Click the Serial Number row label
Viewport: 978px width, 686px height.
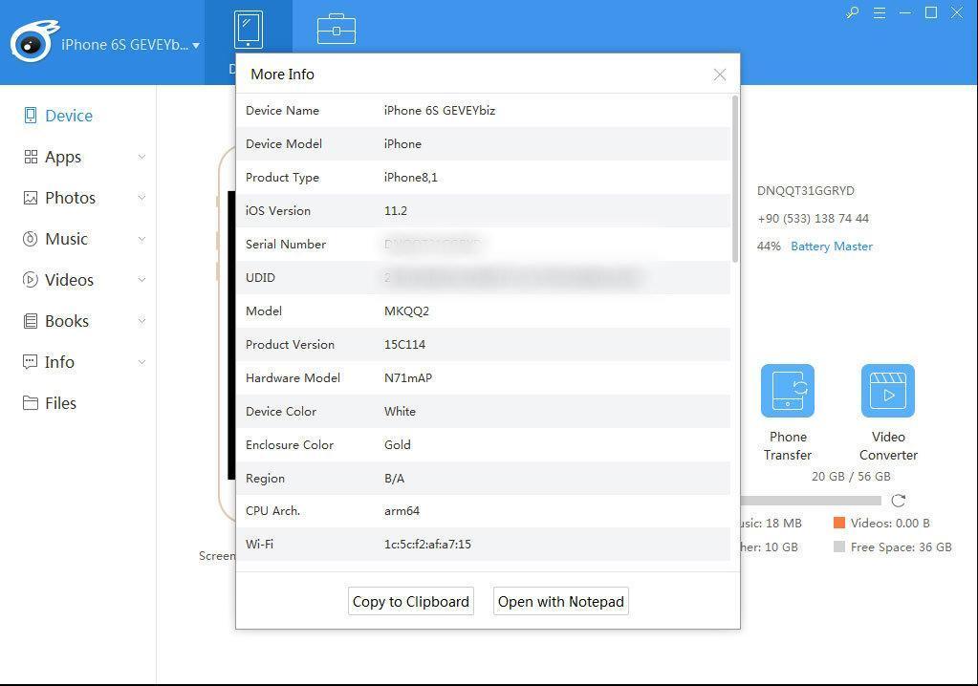pyautogui.click(x=286, y=245)
